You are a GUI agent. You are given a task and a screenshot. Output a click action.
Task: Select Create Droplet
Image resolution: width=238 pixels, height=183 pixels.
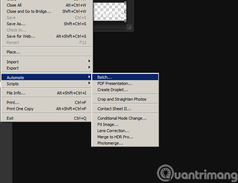125,90
